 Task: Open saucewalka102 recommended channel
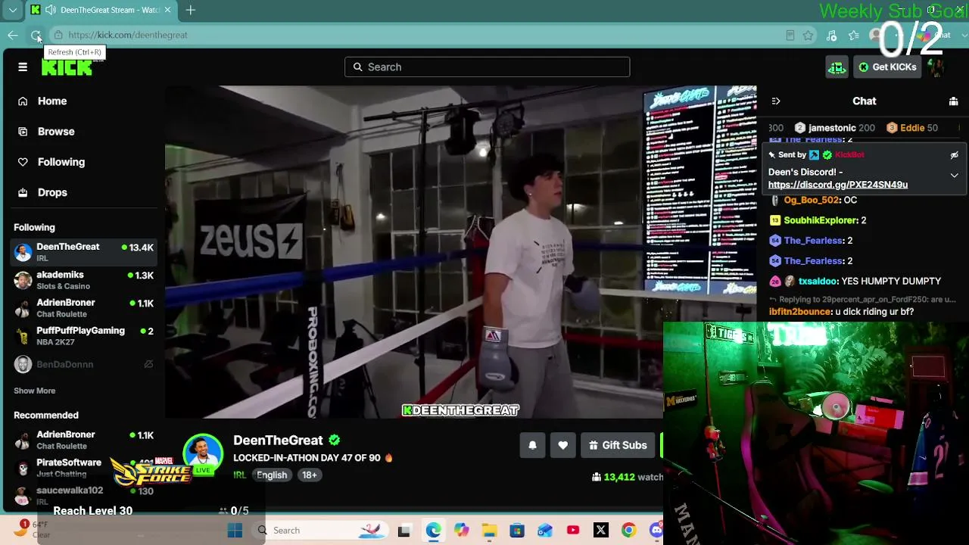coord(83,496)
